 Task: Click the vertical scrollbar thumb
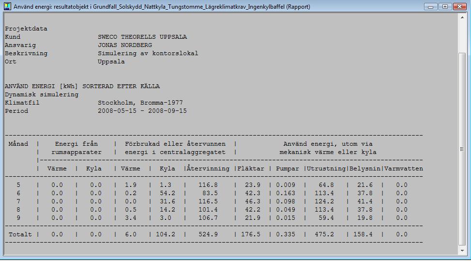(462, 149)
